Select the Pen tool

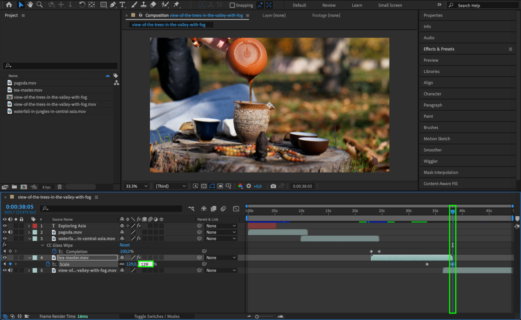[x=113, y=4]
